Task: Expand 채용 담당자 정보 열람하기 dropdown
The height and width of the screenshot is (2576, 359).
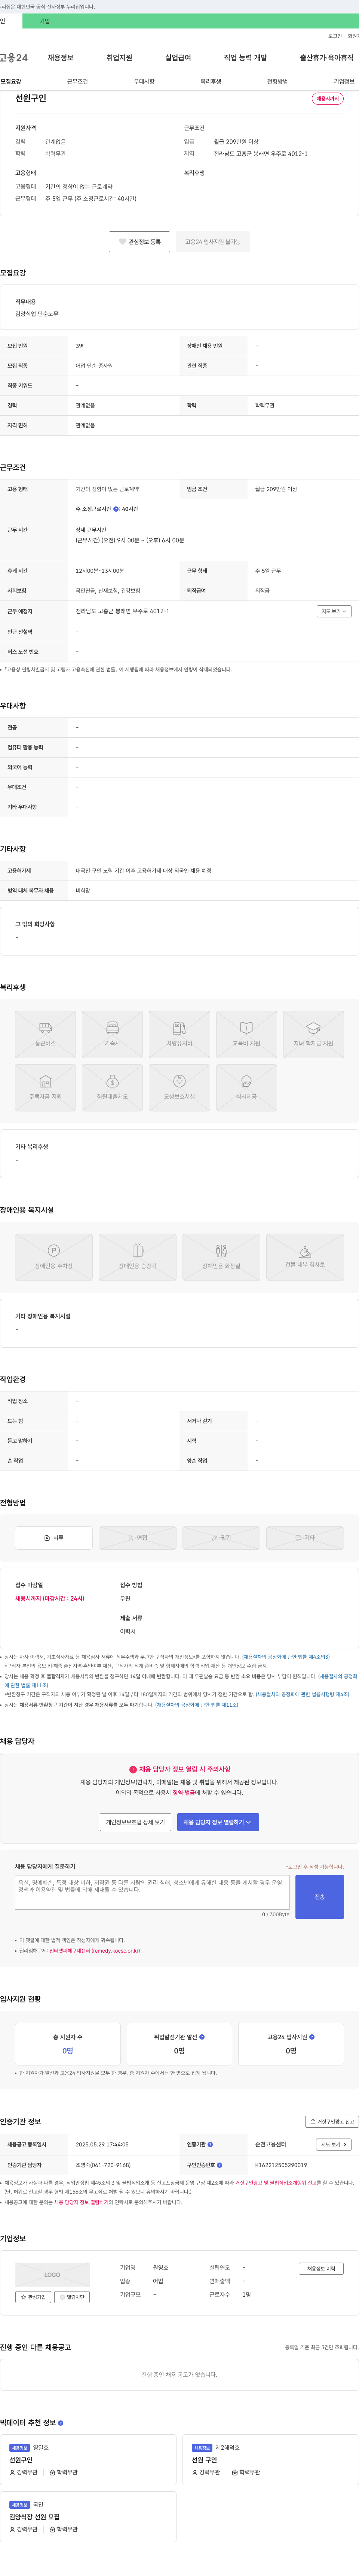Action: tap(217, 1822)
